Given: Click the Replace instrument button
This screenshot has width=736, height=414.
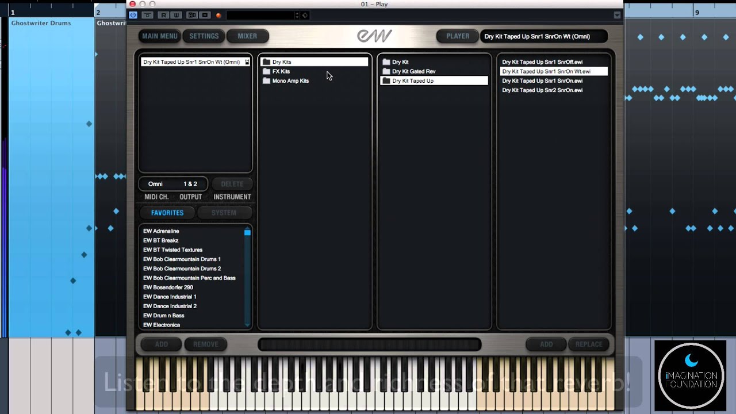Looking at the screenshot, I should click(589, 344).
